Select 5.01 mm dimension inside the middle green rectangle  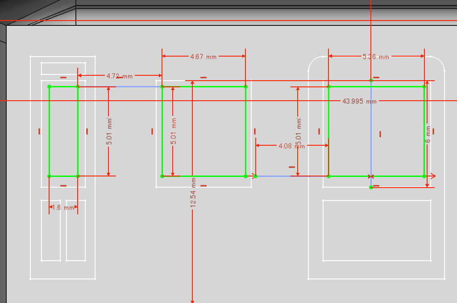174,131
